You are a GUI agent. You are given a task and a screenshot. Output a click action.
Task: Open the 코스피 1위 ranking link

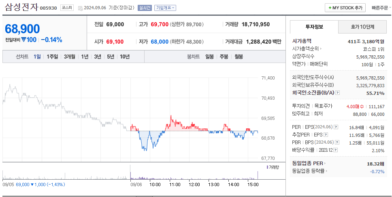(x=374, y=49)
